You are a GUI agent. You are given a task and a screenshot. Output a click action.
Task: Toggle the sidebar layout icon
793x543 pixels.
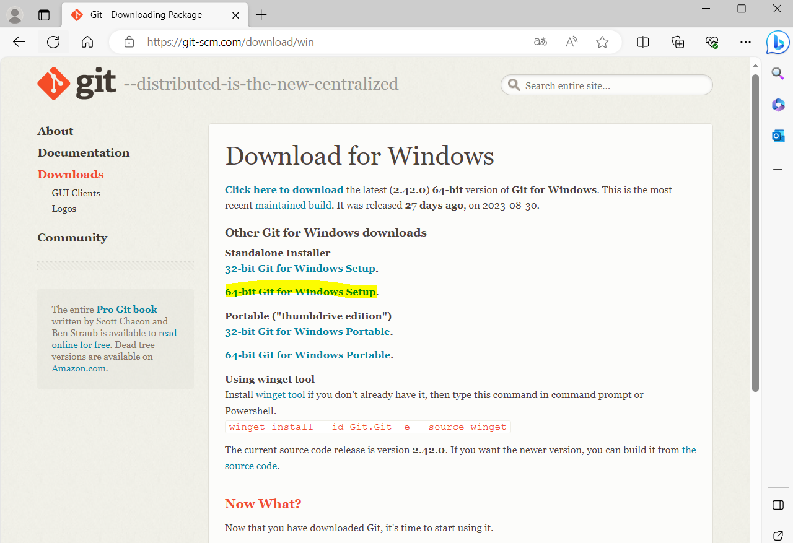(x=778, y=505)
